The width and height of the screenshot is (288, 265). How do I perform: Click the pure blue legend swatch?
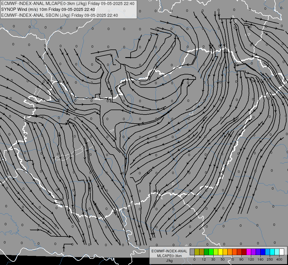263,252
